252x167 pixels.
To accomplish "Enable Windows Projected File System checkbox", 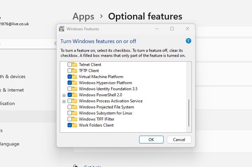I will [70, 107].
